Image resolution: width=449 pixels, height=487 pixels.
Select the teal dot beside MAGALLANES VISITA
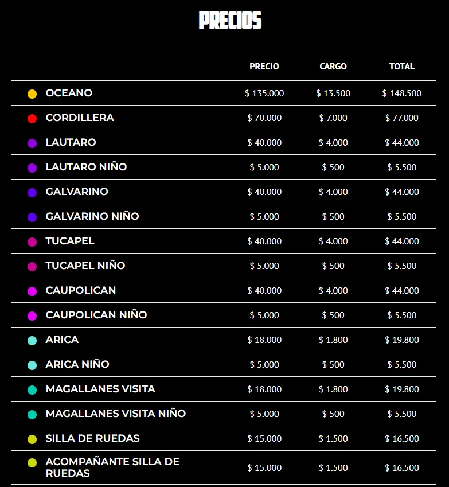tap(32, 389)
